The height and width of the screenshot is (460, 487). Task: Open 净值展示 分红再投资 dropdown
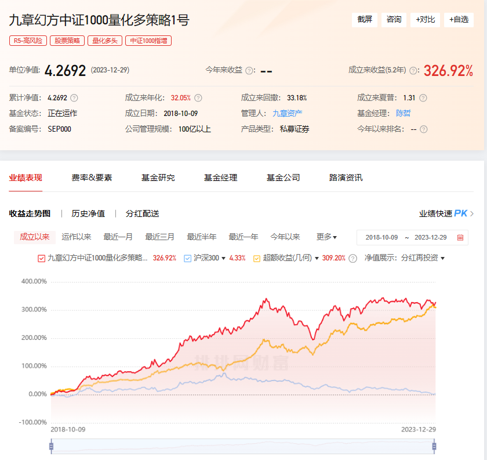coord(423,258)
